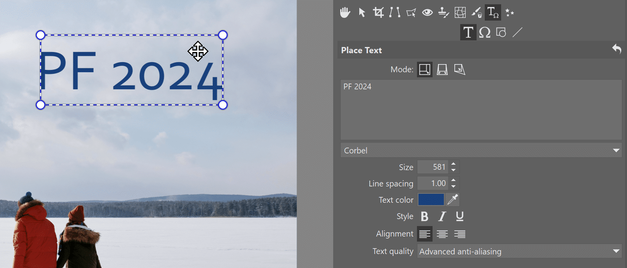Open the blue Text color swatch
Screen dimensions: 627x268
pos(431,200)
